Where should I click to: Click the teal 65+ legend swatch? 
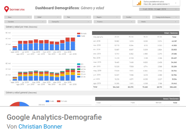click(x=79, y=64)
